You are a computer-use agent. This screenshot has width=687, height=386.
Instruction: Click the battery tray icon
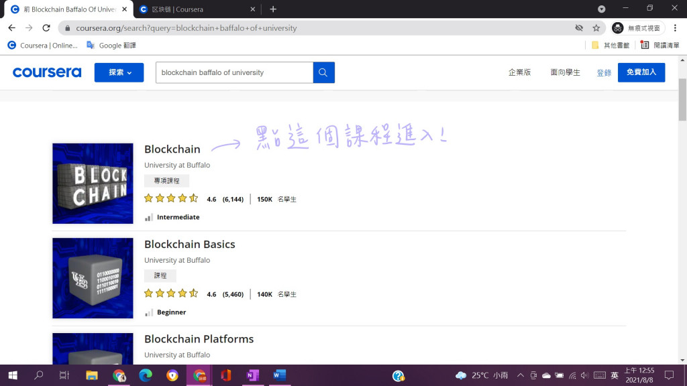click(559, 375)
